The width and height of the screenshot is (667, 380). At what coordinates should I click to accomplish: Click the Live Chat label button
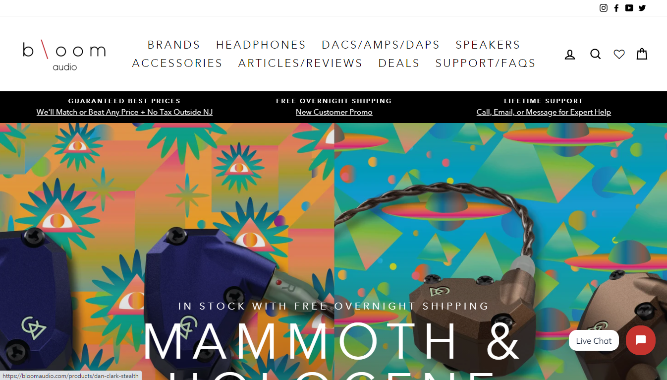[594, 341]
